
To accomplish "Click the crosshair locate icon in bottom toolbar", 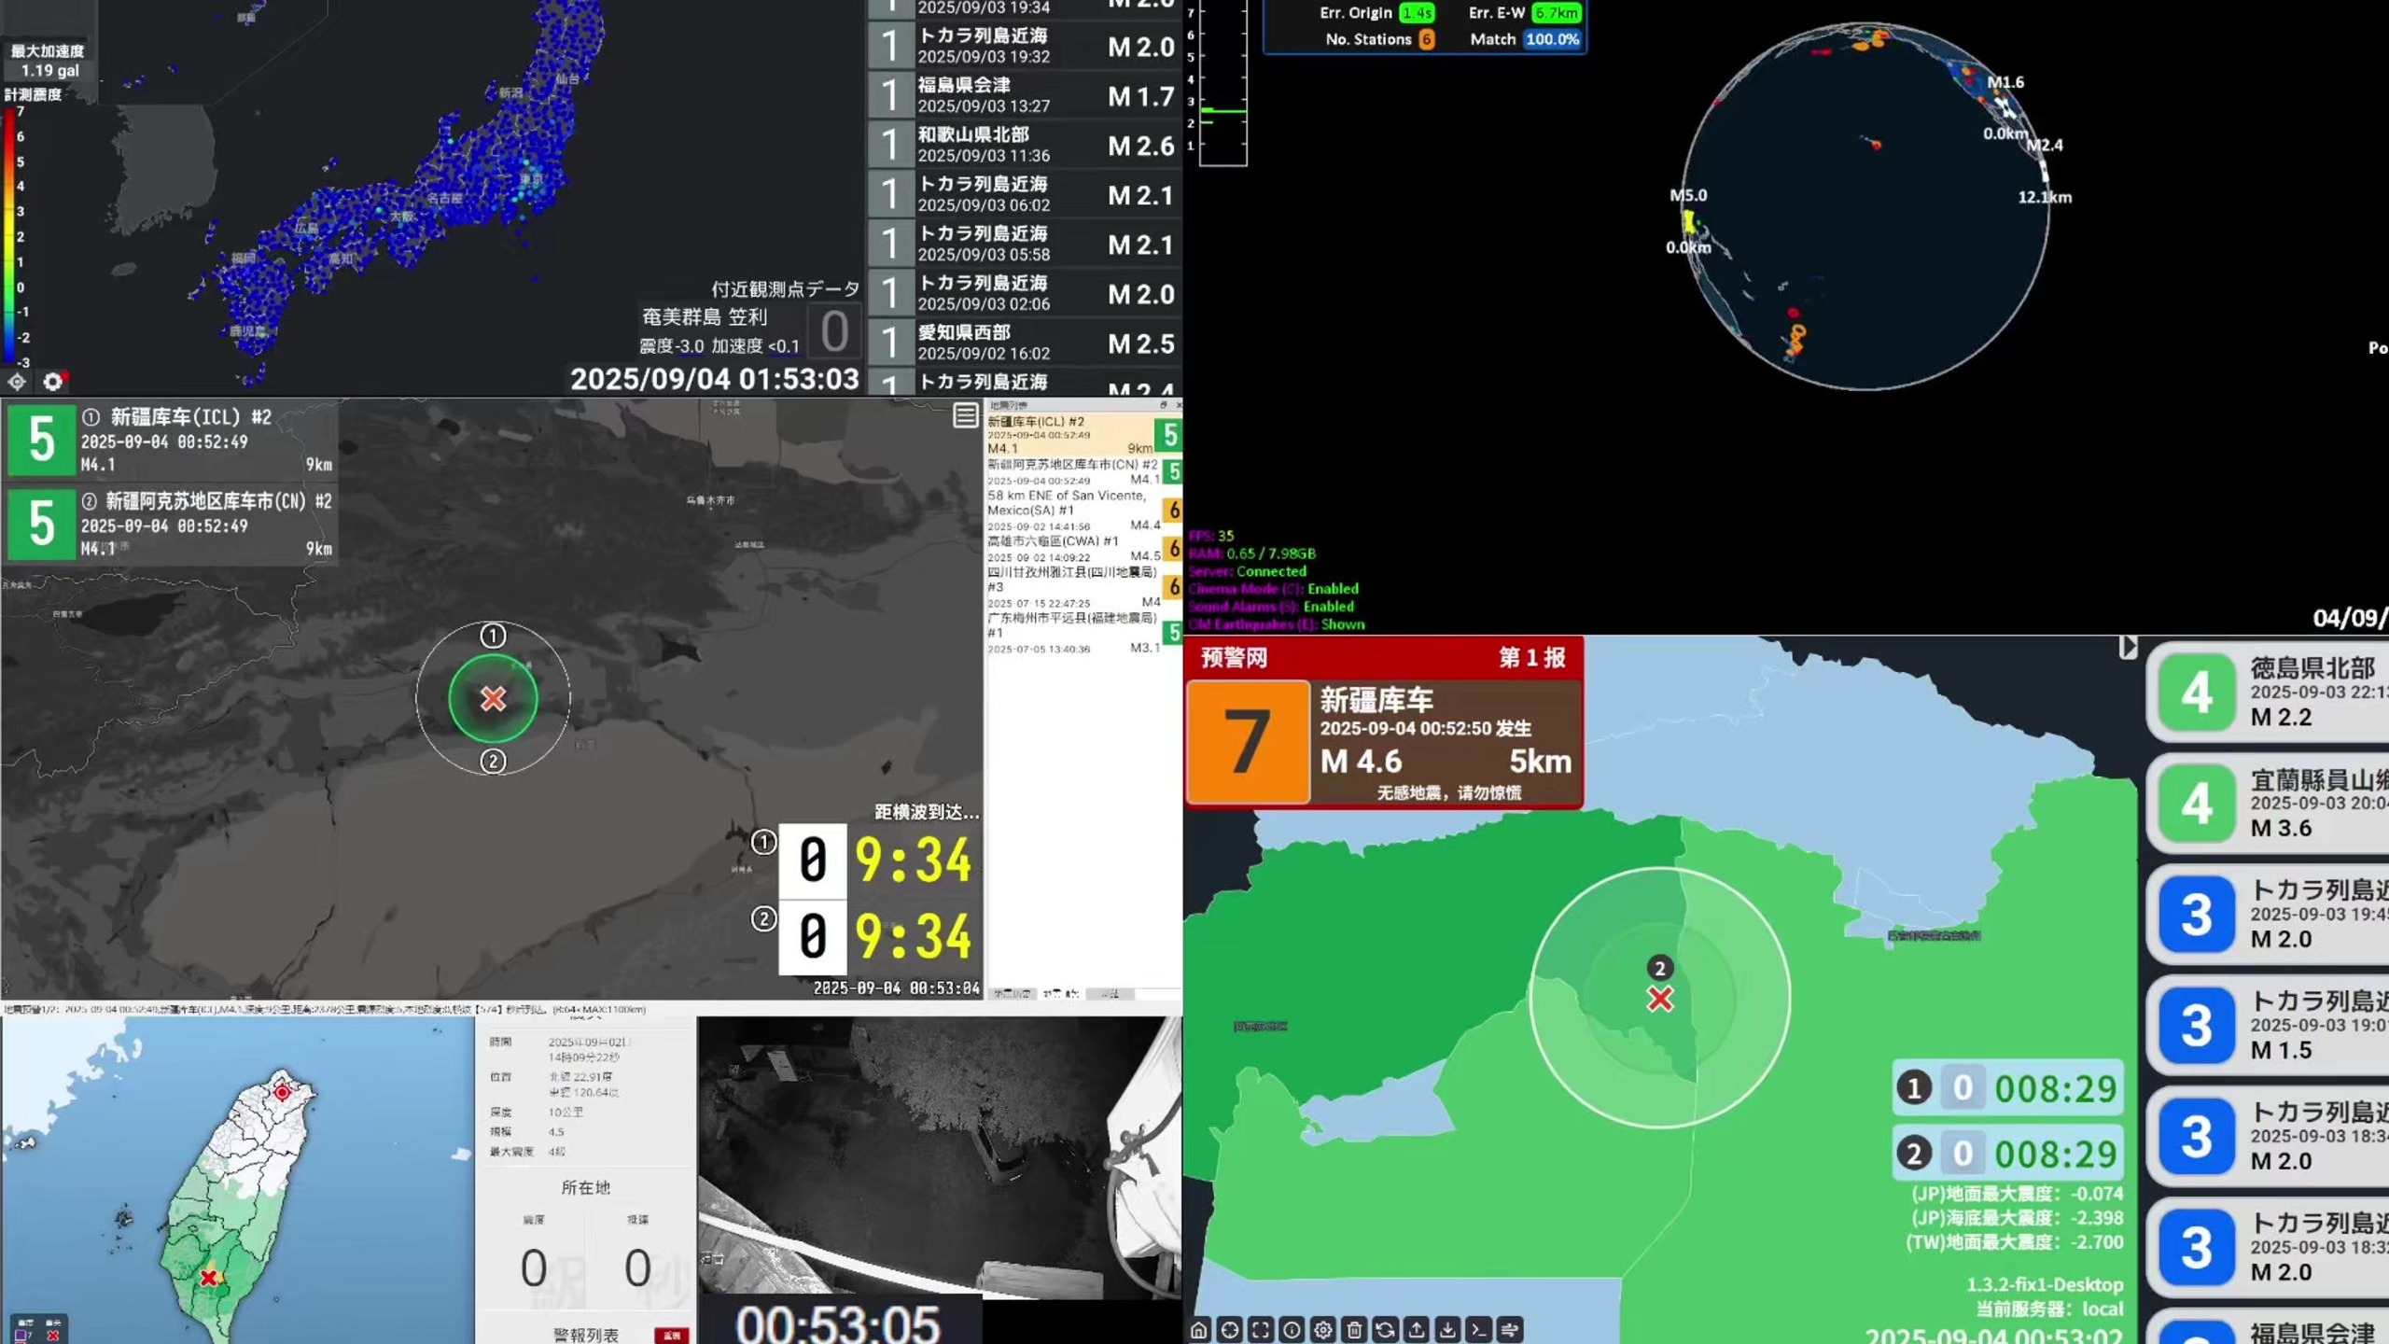I will 1230,1329.
